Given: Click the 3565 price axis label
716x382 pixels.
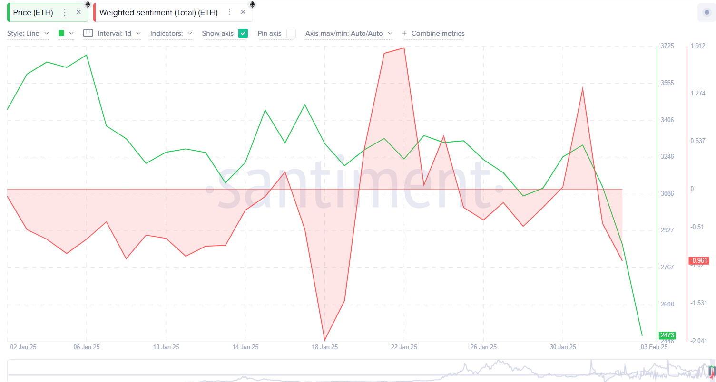Looking at the screenshot, I should tap(667, 83).
